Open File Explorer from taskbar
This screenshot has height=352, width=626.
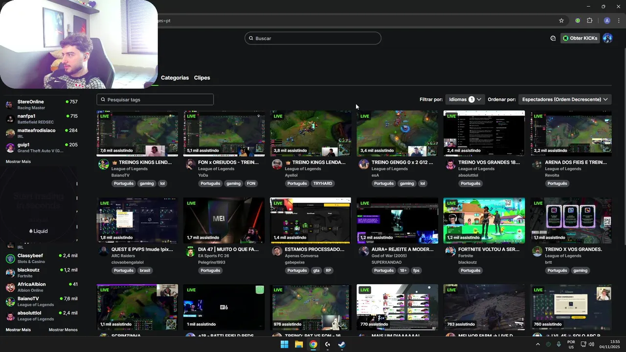[299, 344]
